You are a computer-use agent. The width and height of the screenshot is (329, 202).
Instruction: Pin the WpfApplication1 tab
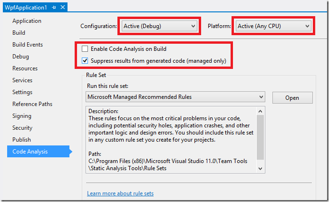[x=54, y=8]
